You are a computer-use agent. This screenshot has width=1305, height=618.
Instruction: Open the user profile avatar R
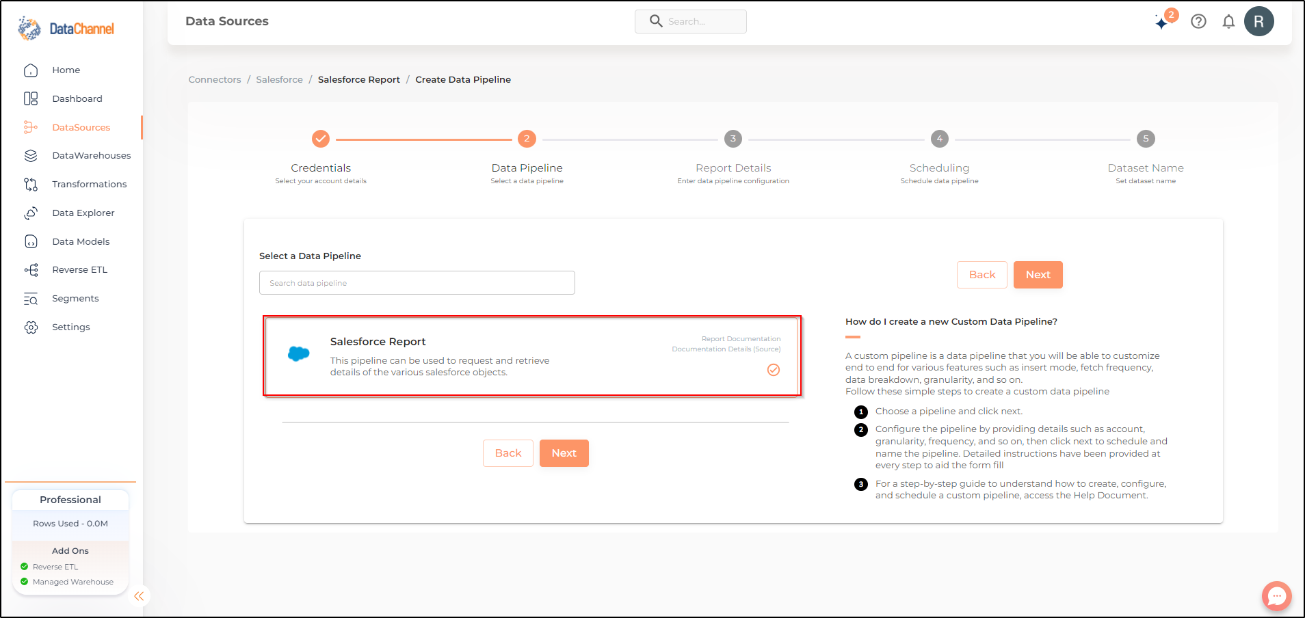[1259, 21]
